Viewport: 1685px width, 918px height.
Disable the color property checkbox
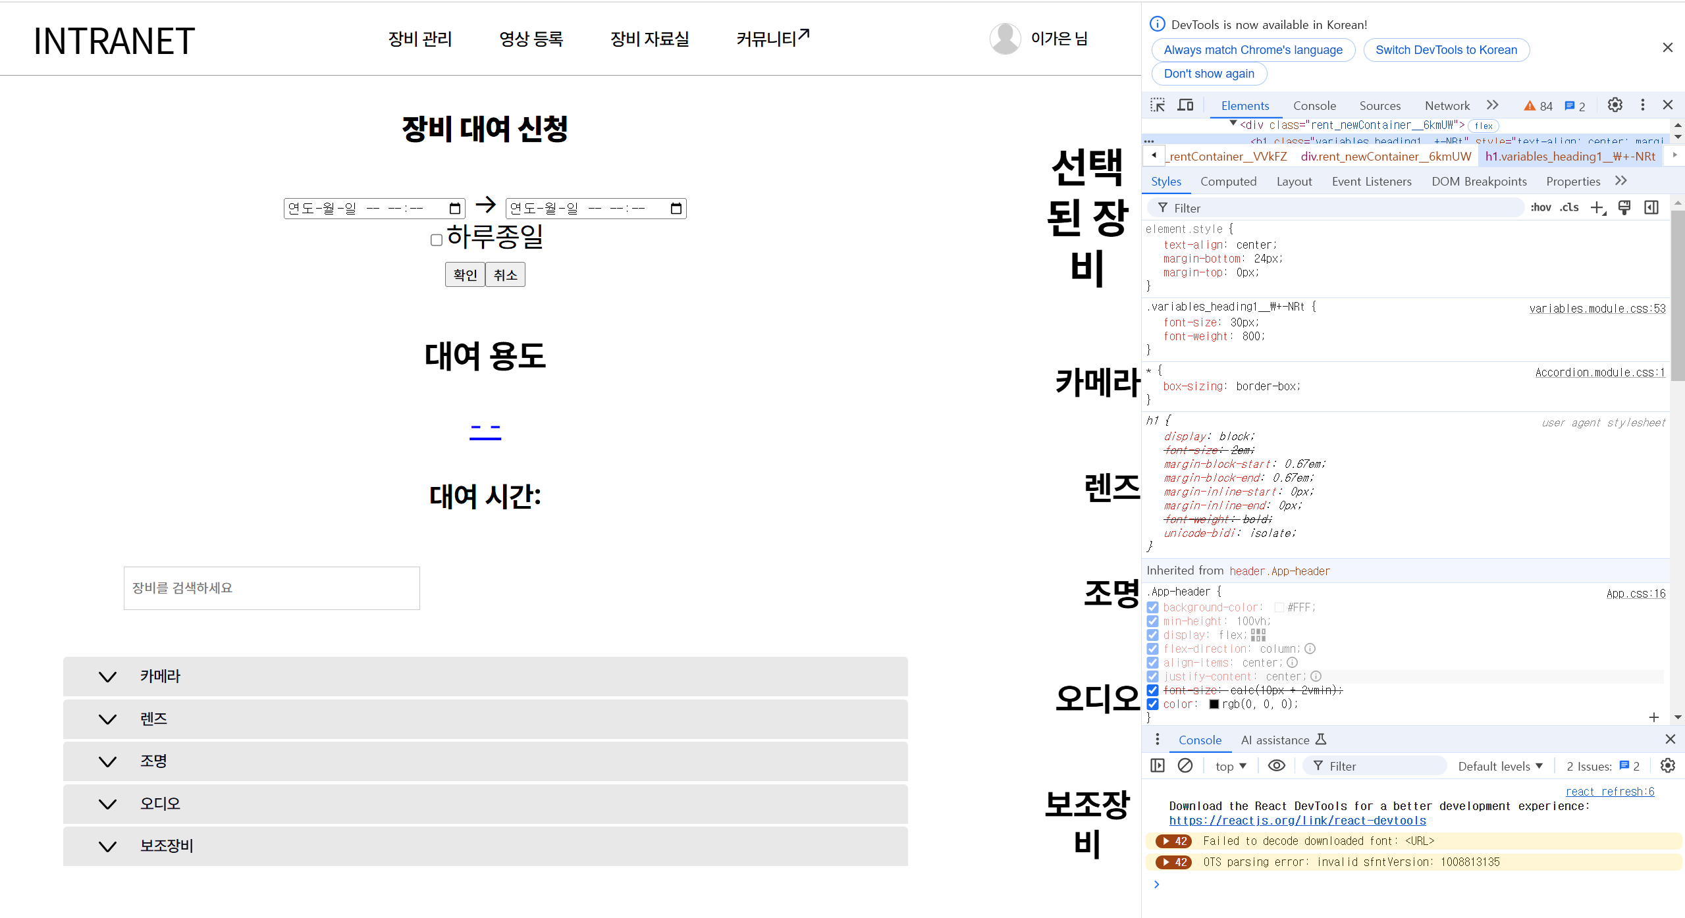pyautogui.click(x=1153, y=704)
